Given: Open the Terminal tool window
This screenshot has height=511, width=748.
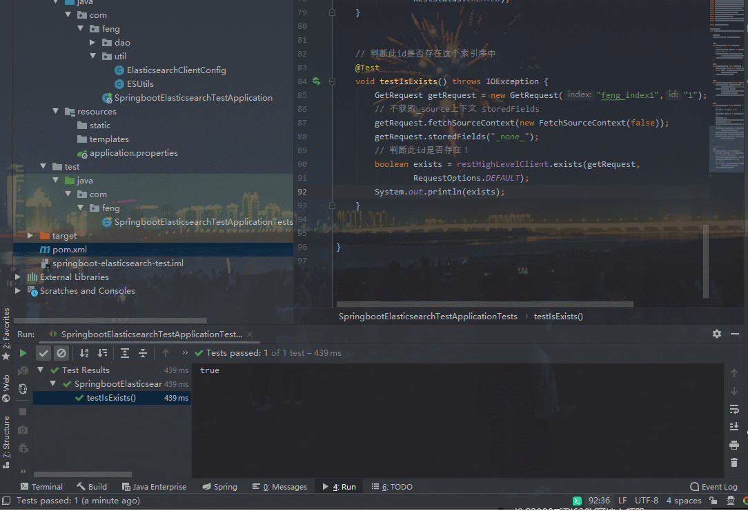Looking at the screenshot, I should pos(41,487).
